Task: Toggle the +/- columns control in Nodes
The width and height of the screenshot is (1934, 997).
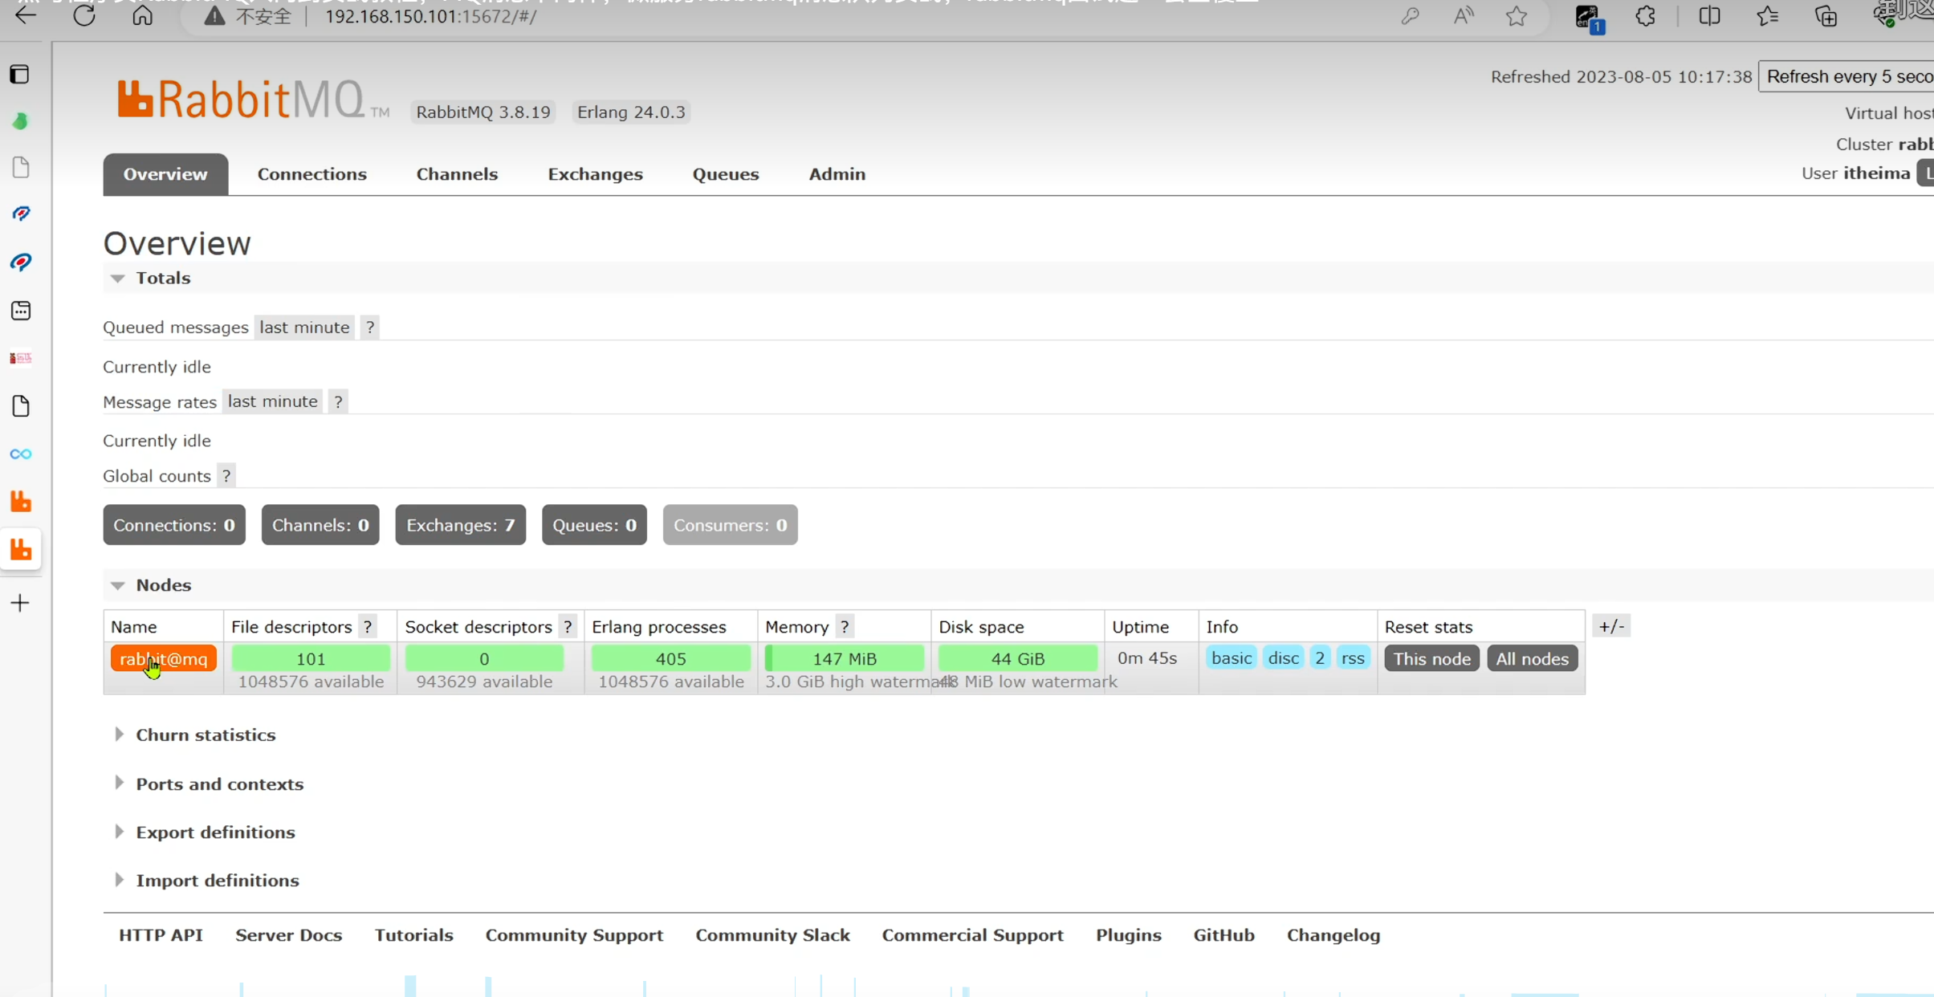Action: 1610,626
